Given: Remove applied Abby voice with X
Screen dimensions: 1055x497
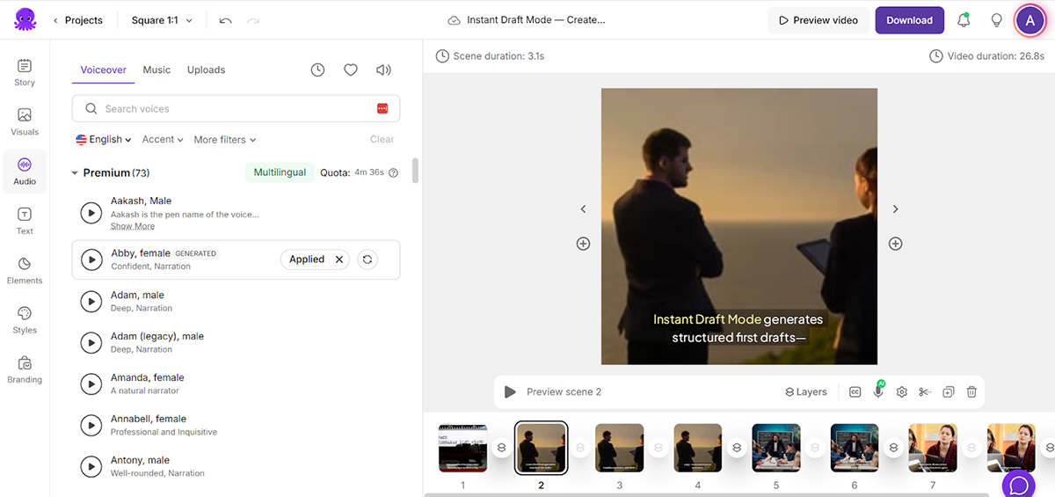Looking at the screenshot, I should (x=339, y=259).
